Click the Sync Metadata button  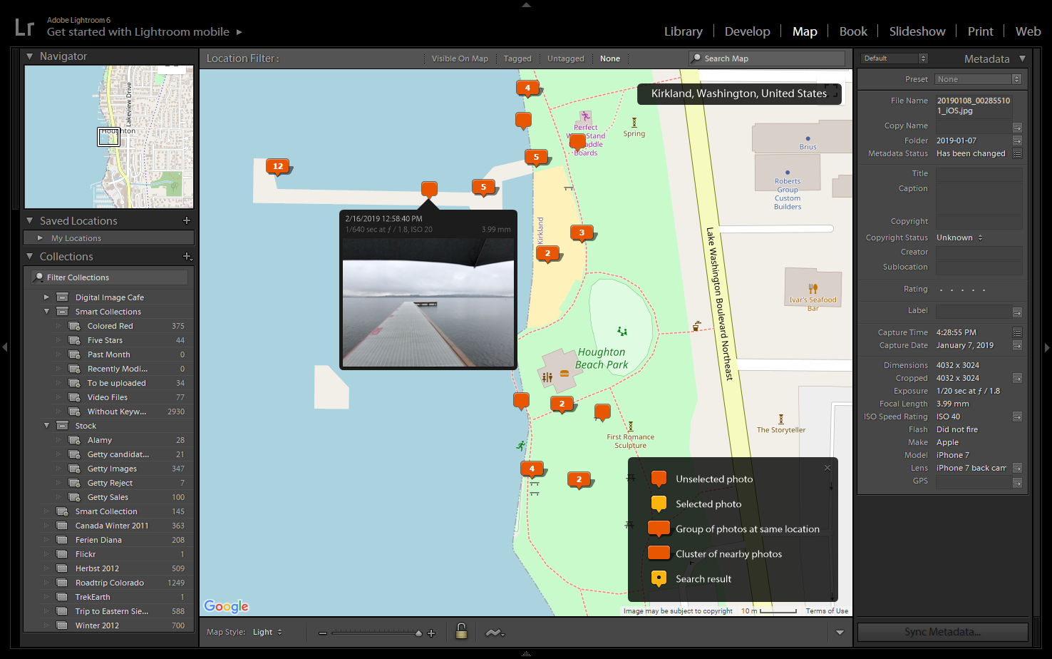click(942, 632)
